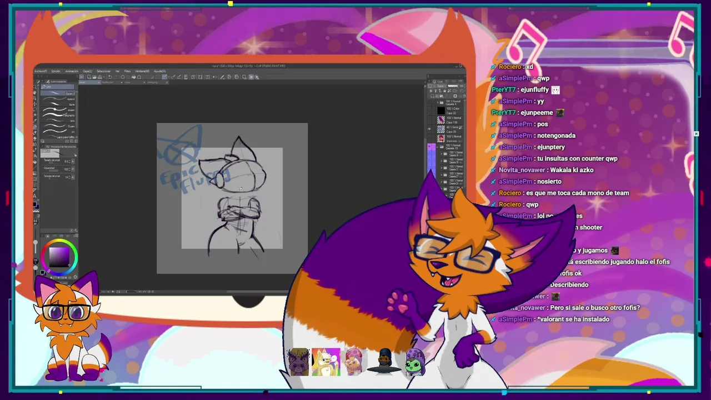This screenshot has width=711, height=400.
Task: Click the foreground color swatch beside color wheel
Action: [x=42, y=272]
